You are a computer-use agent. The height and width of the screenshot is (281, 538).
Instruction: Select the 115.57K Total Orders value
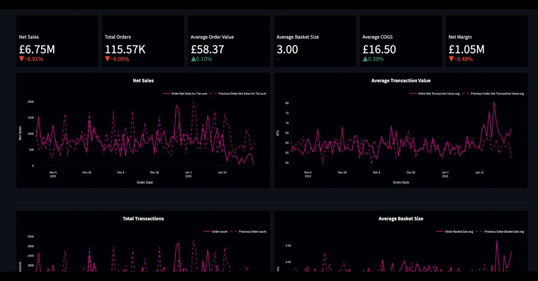pyautogui.click(x=125, y=49)
